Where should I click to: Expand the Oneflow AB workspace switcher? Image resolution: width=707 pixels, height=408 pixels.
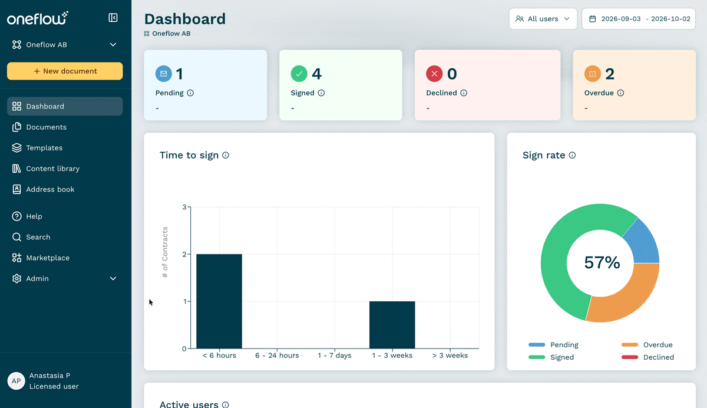tap(65, 45)
